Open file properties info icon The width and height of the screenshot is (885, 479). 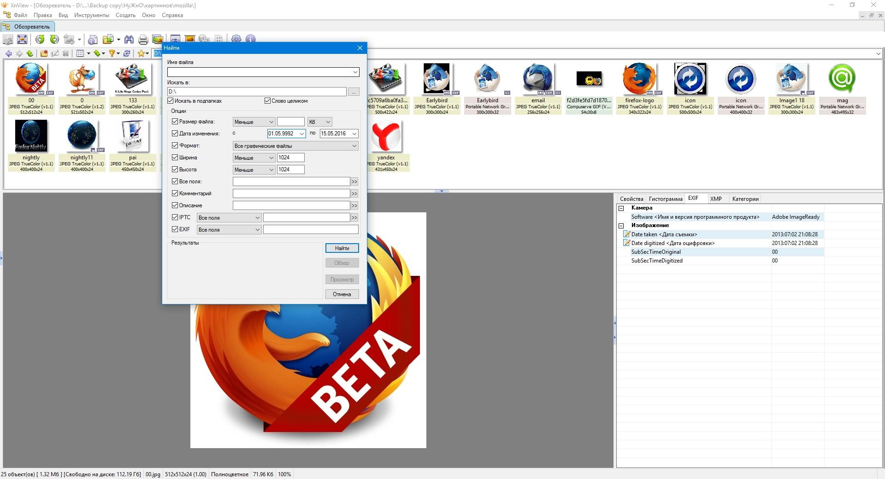[93, 40]
